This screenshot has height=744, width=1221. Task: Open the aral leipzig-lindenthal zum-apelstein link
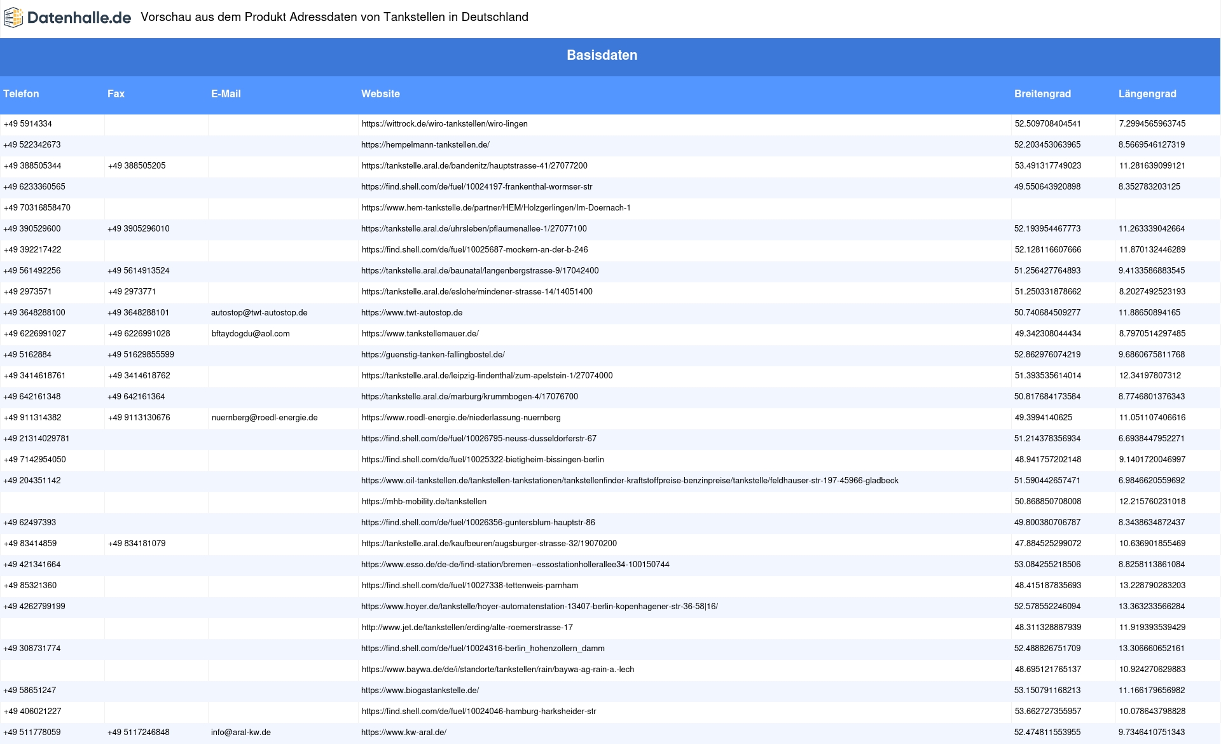pos(487,376)
